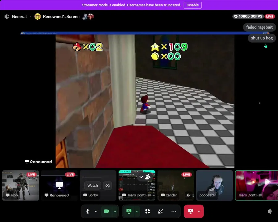Open the Tears Dont Fall screen share thumbnail
The width and height of the screenshot is (278, 222).
point(137,185)
